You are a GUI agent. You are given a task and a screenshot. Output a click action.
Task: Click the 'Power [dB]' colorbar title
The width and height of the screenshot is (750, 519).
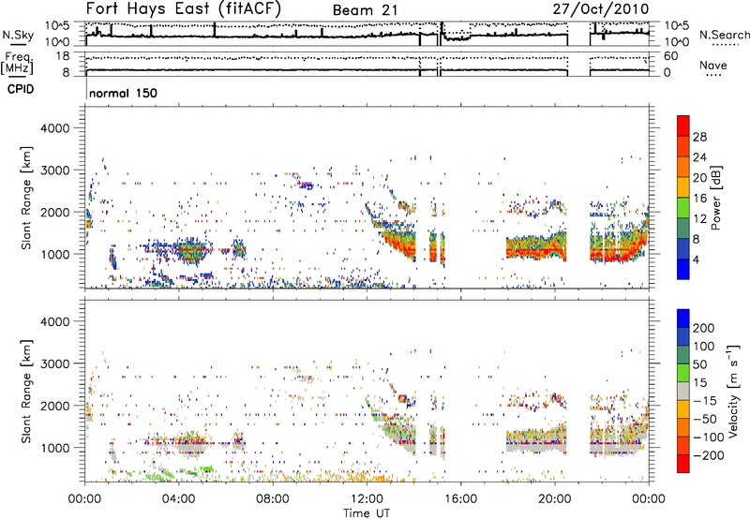715,198
